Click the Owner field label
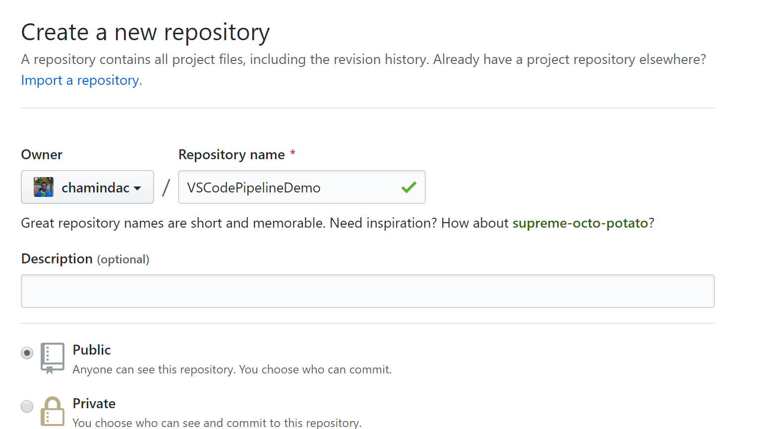 [x=42, y=155]
